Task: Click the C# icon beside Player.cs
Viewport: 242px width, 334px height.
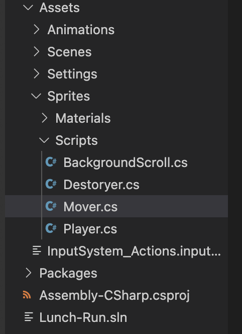Action: [51, 228]
